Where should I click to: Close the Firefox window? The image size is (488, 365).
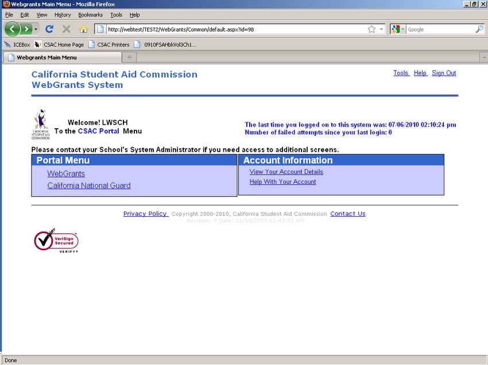[x=482, y=4]
